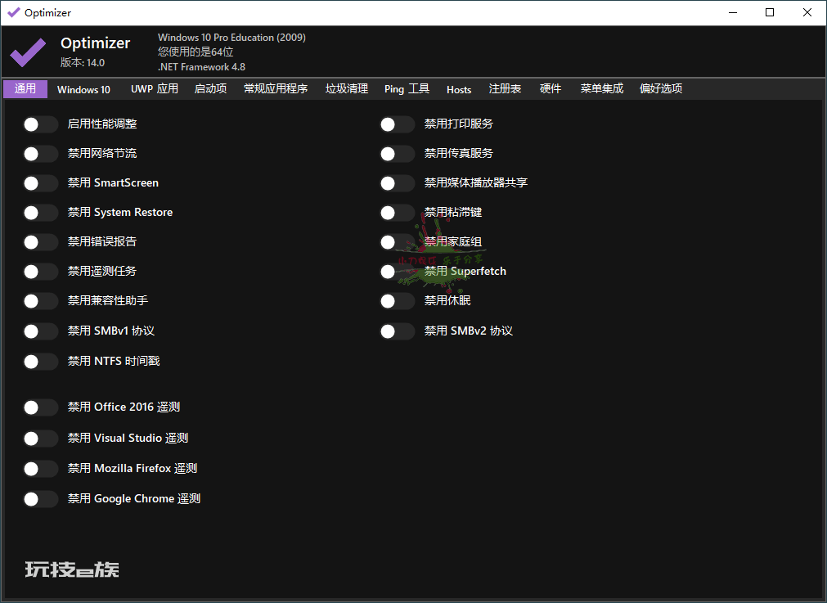The image size is (827, 603).
Task: Turn on 禁用 Office 2016 遥测
Action: pos(41,407)
